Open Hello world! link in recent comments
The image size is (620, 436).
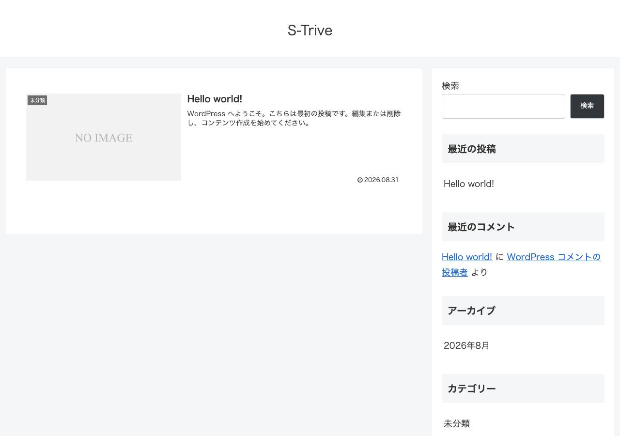(467, 257)
